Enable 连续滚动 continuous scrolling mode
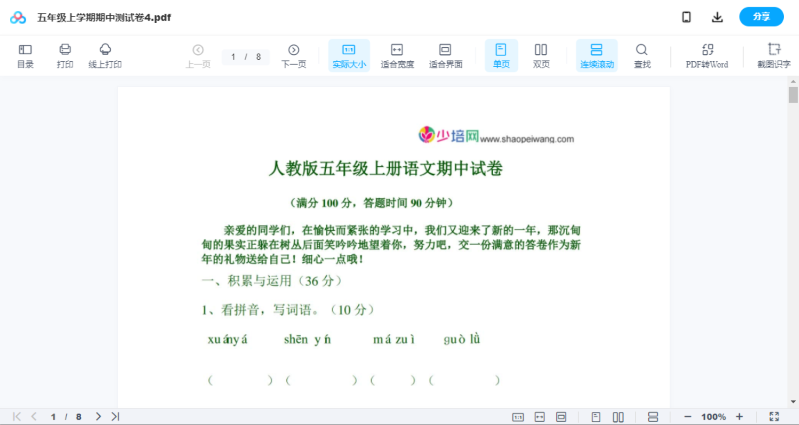The width and height of the screenshot is (799, 425). [x=597, y=56]
